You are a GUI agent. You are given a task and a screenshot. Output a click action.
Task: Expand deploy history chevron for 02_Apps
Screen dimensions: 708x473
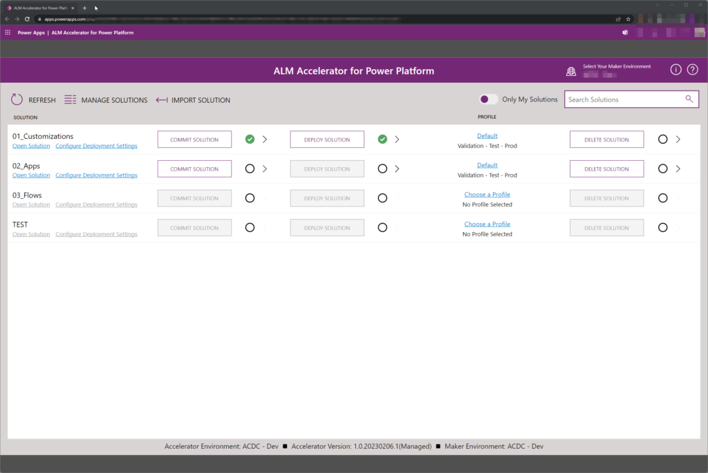pos(398,168)
